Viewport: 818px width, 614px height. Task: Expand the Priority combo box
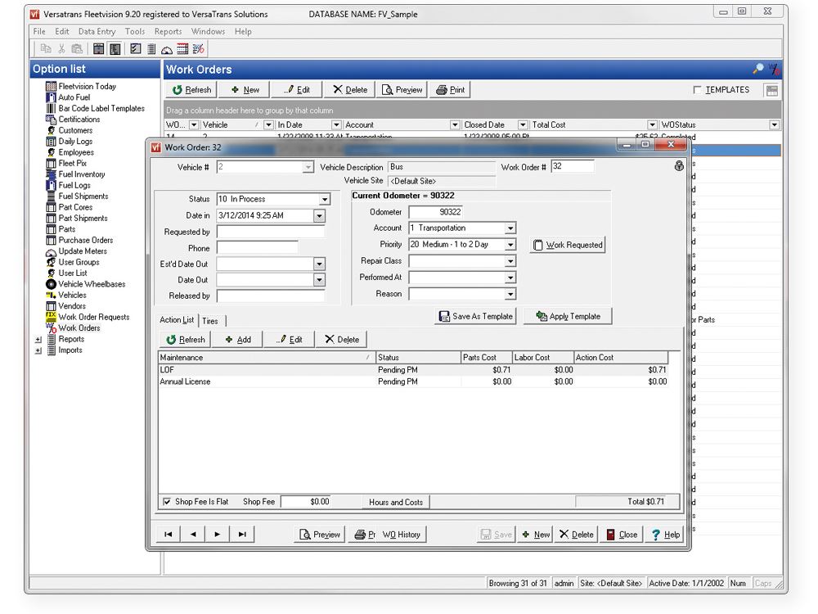point(510,244)
